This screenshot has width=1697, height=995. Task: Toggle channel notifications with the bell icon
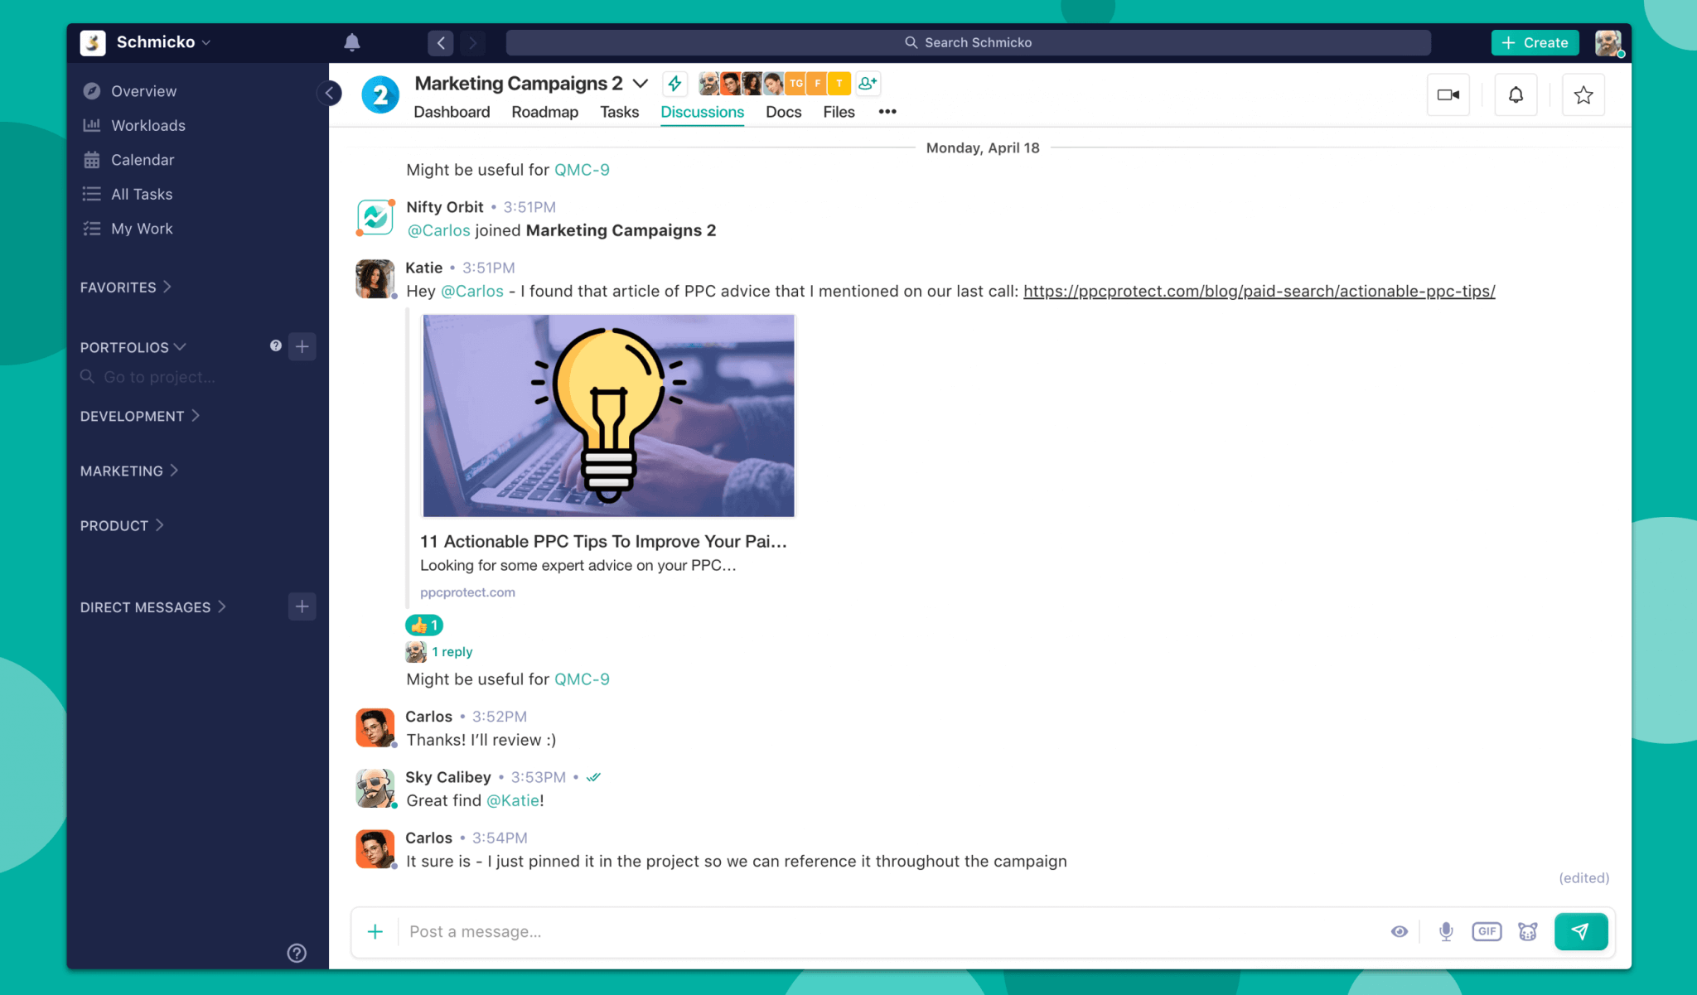click(x=1516, y=94)
